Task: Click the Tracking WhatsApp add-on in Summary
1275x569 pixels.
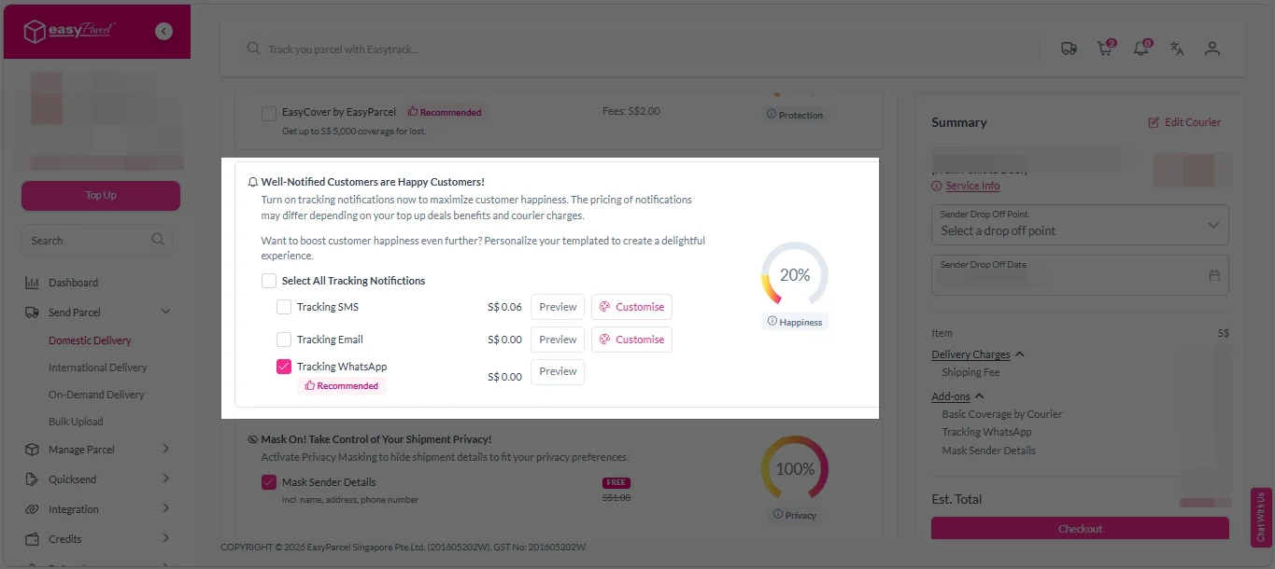Action: 986,432
